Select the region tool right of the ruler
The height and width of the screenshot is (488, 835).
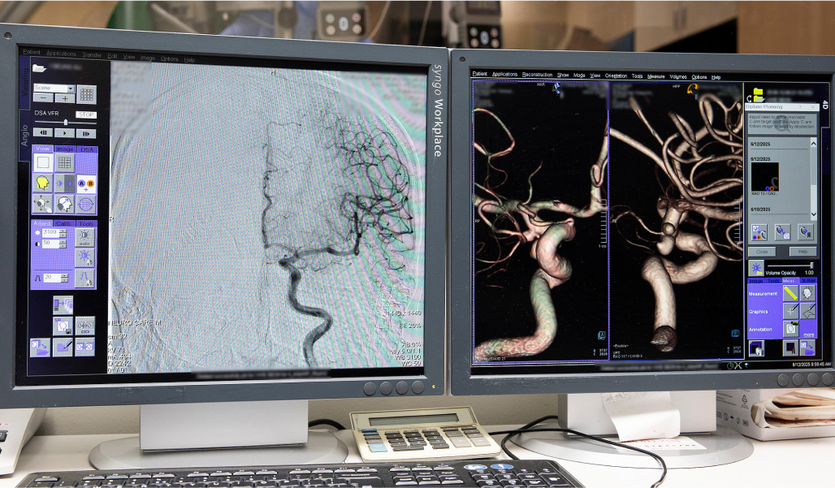click(808, 293)
